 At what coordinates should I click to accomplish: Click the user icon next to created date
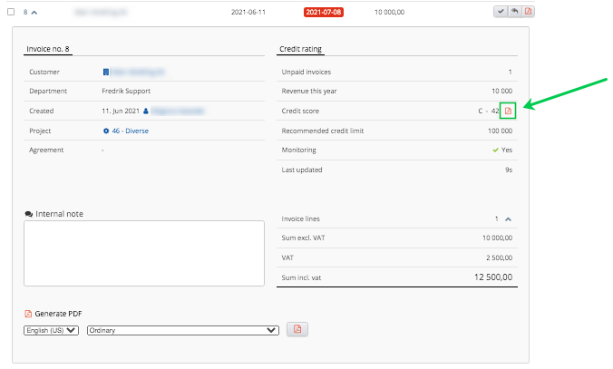[x=145, y=111]
